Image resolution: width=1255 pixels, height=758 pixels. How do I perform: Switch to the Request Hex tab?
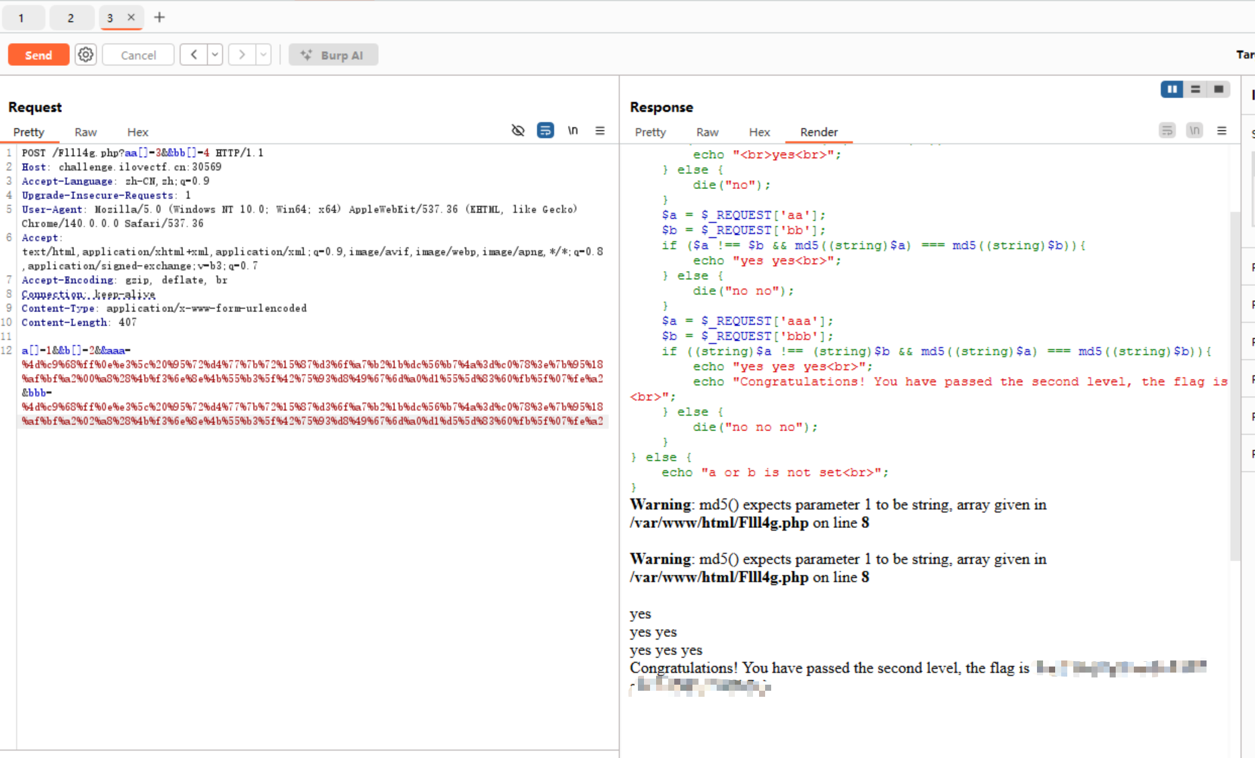[x=137, y=132]
